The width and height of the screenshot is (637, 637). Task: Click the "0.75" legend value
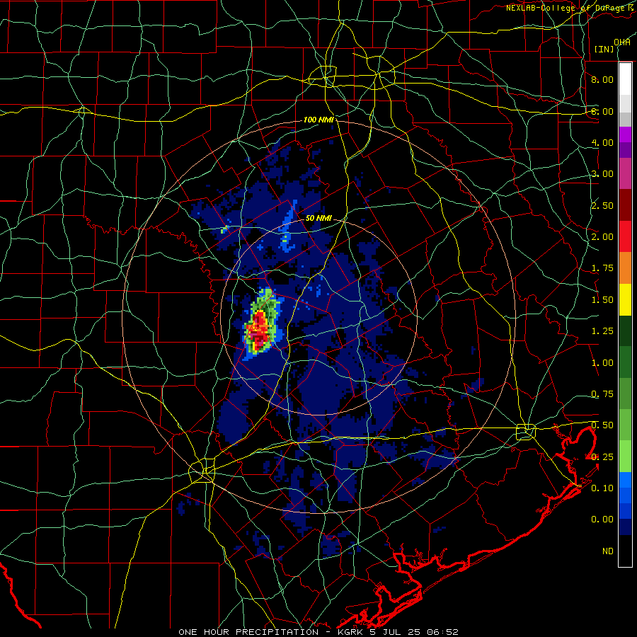tap(602, 394)
